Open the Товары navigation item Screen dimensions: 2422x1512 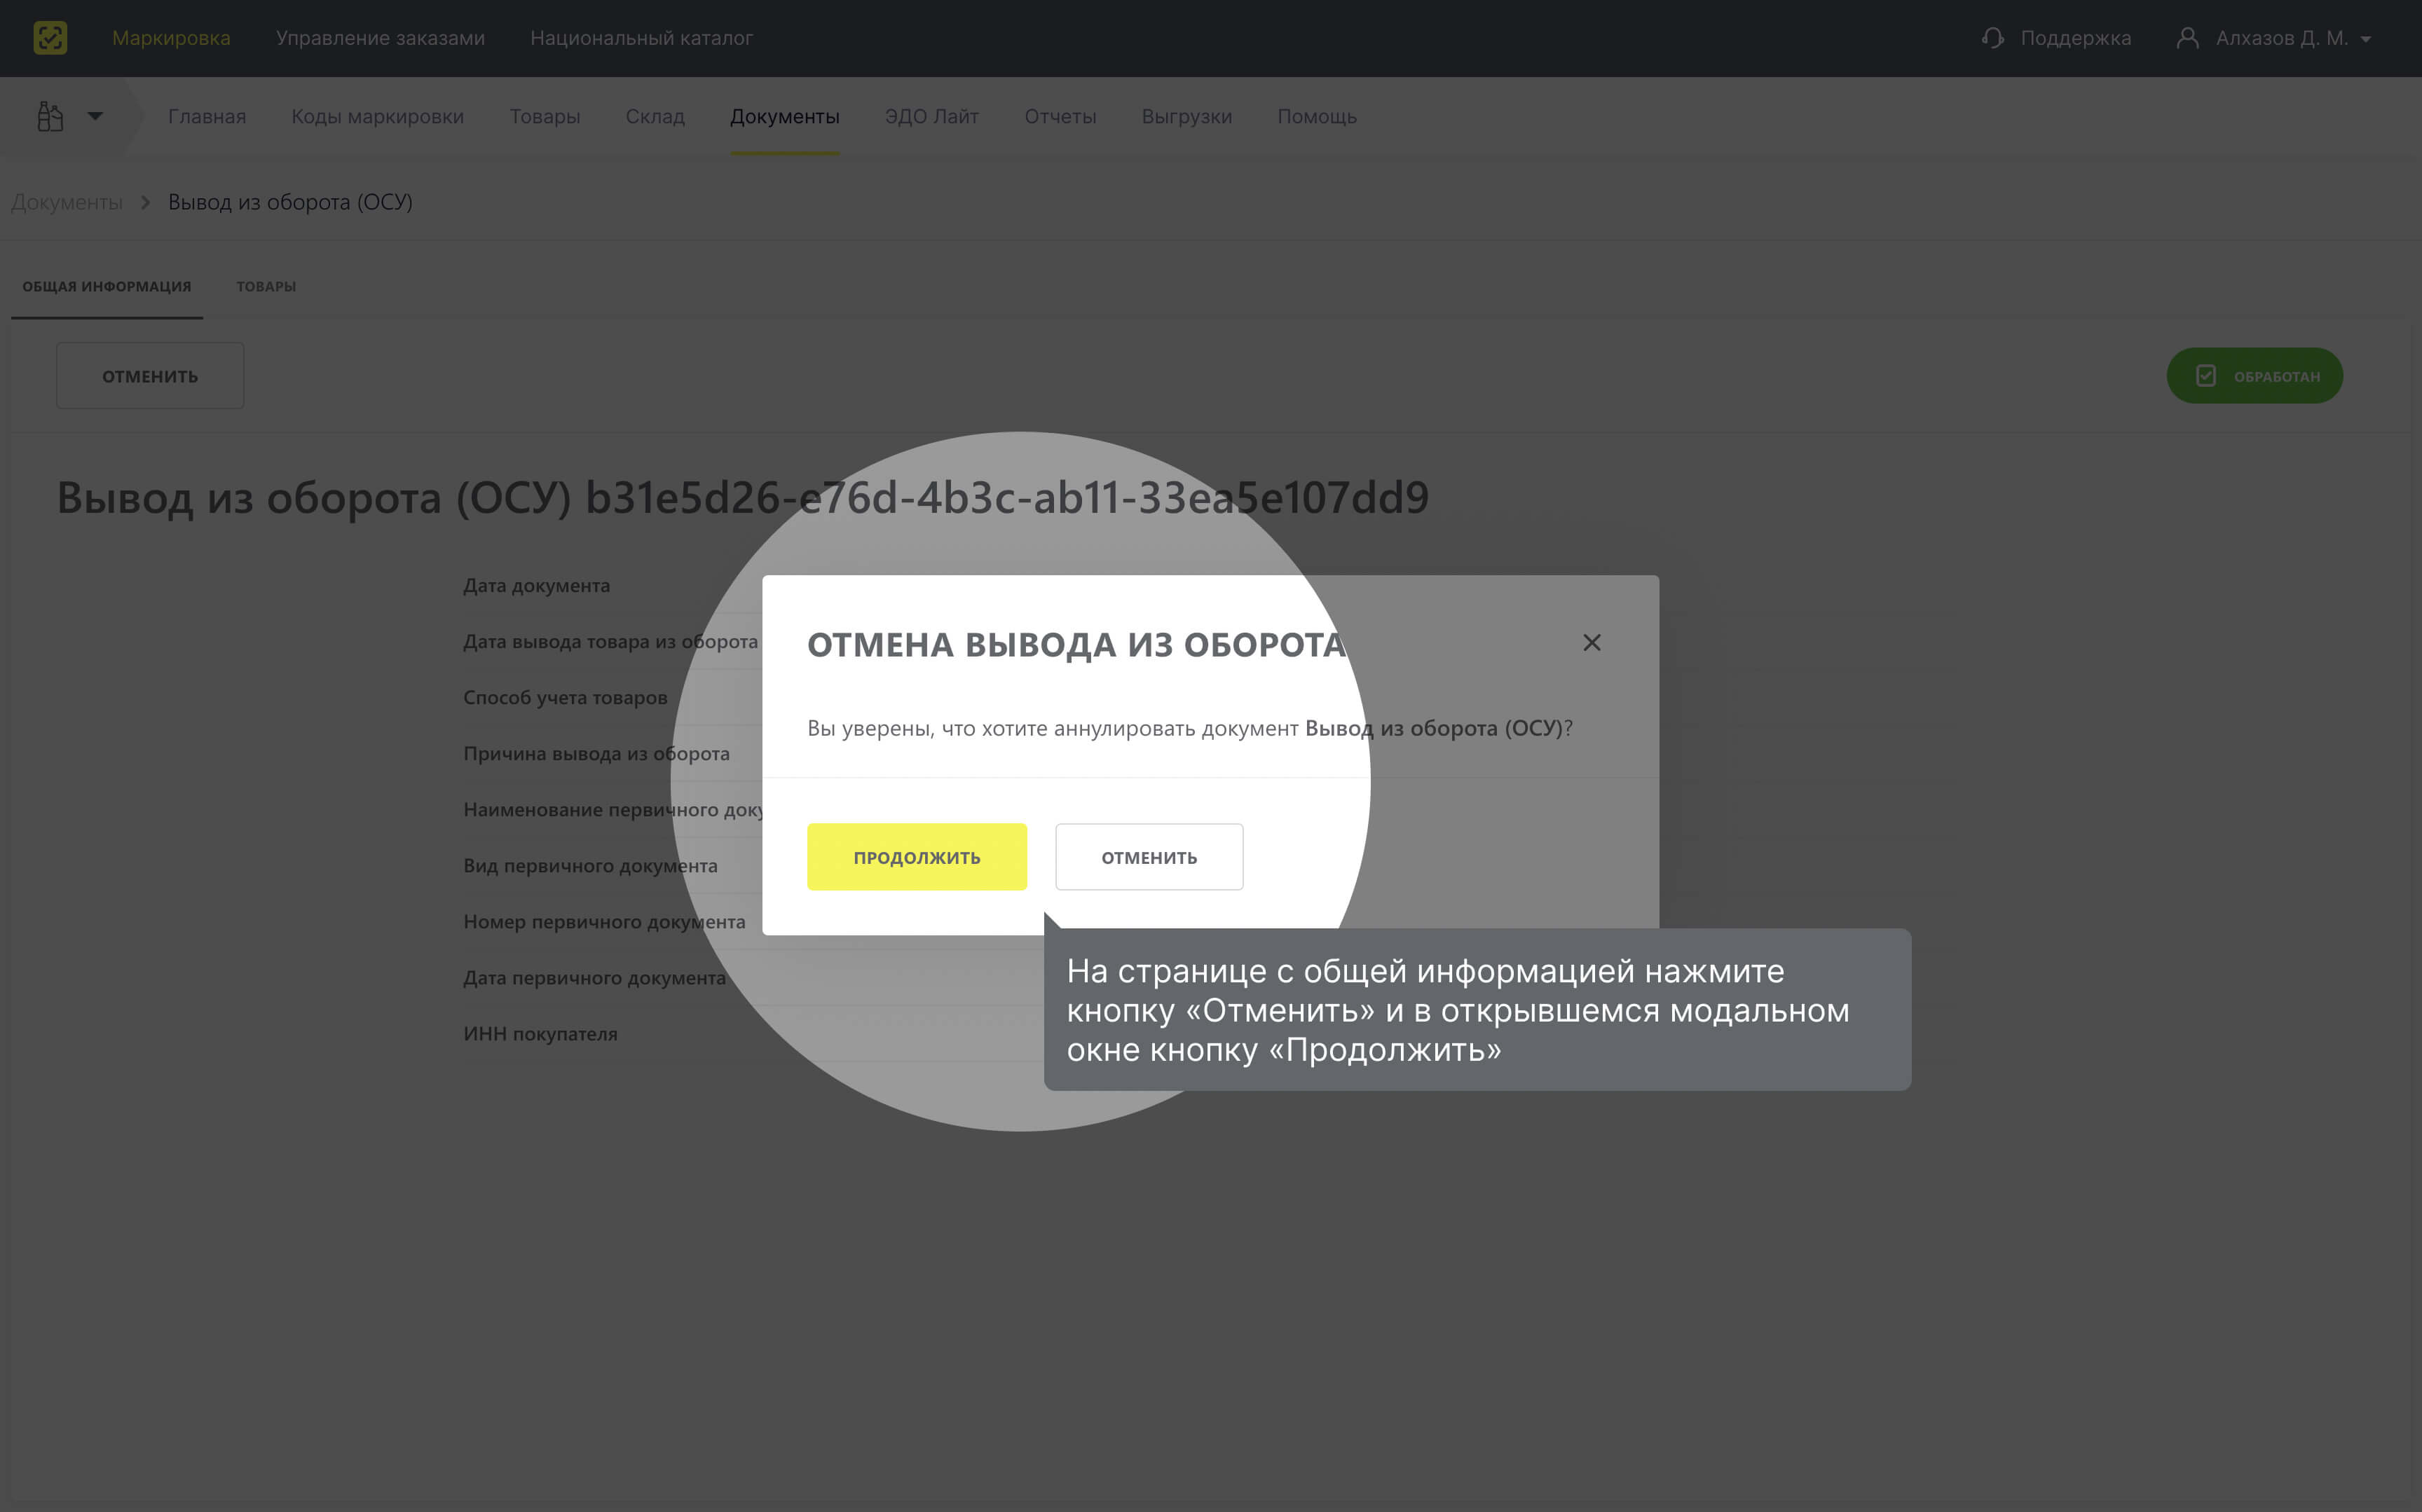click(544, 116)
